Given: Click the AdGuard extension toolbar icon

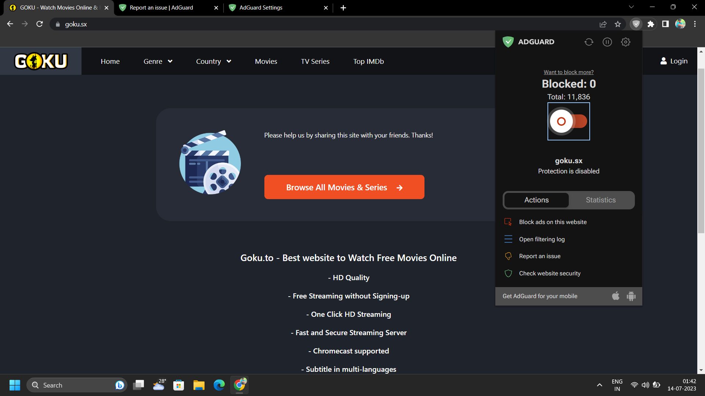Looking at the screenshot, I should tap(636, 24).
